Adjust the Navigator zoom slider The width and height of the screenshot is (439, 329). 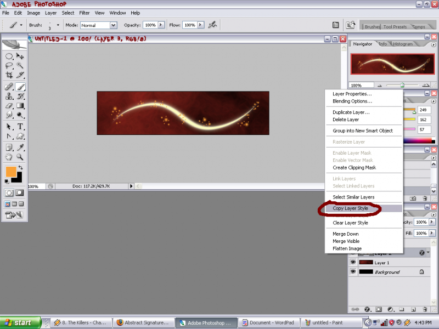coord(402,85)
